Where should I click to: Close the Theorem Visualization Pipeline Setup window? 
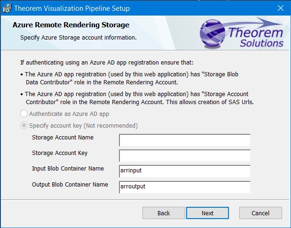[280, 8]
